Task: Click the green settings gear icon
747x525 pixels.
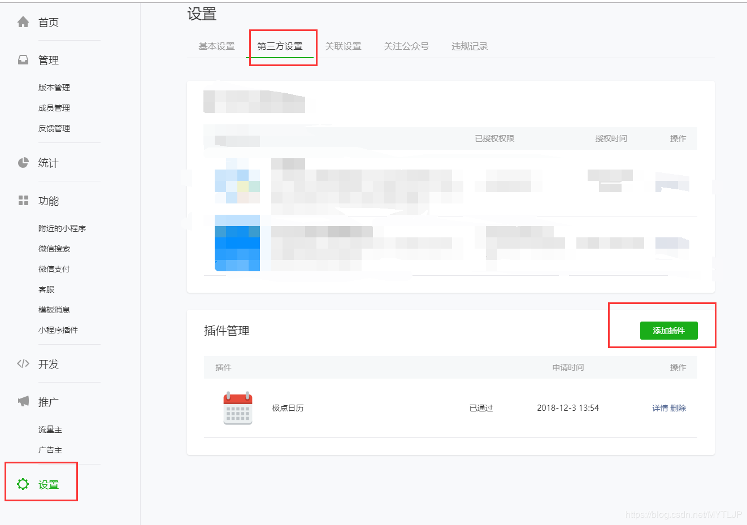Action: (23, 484)
